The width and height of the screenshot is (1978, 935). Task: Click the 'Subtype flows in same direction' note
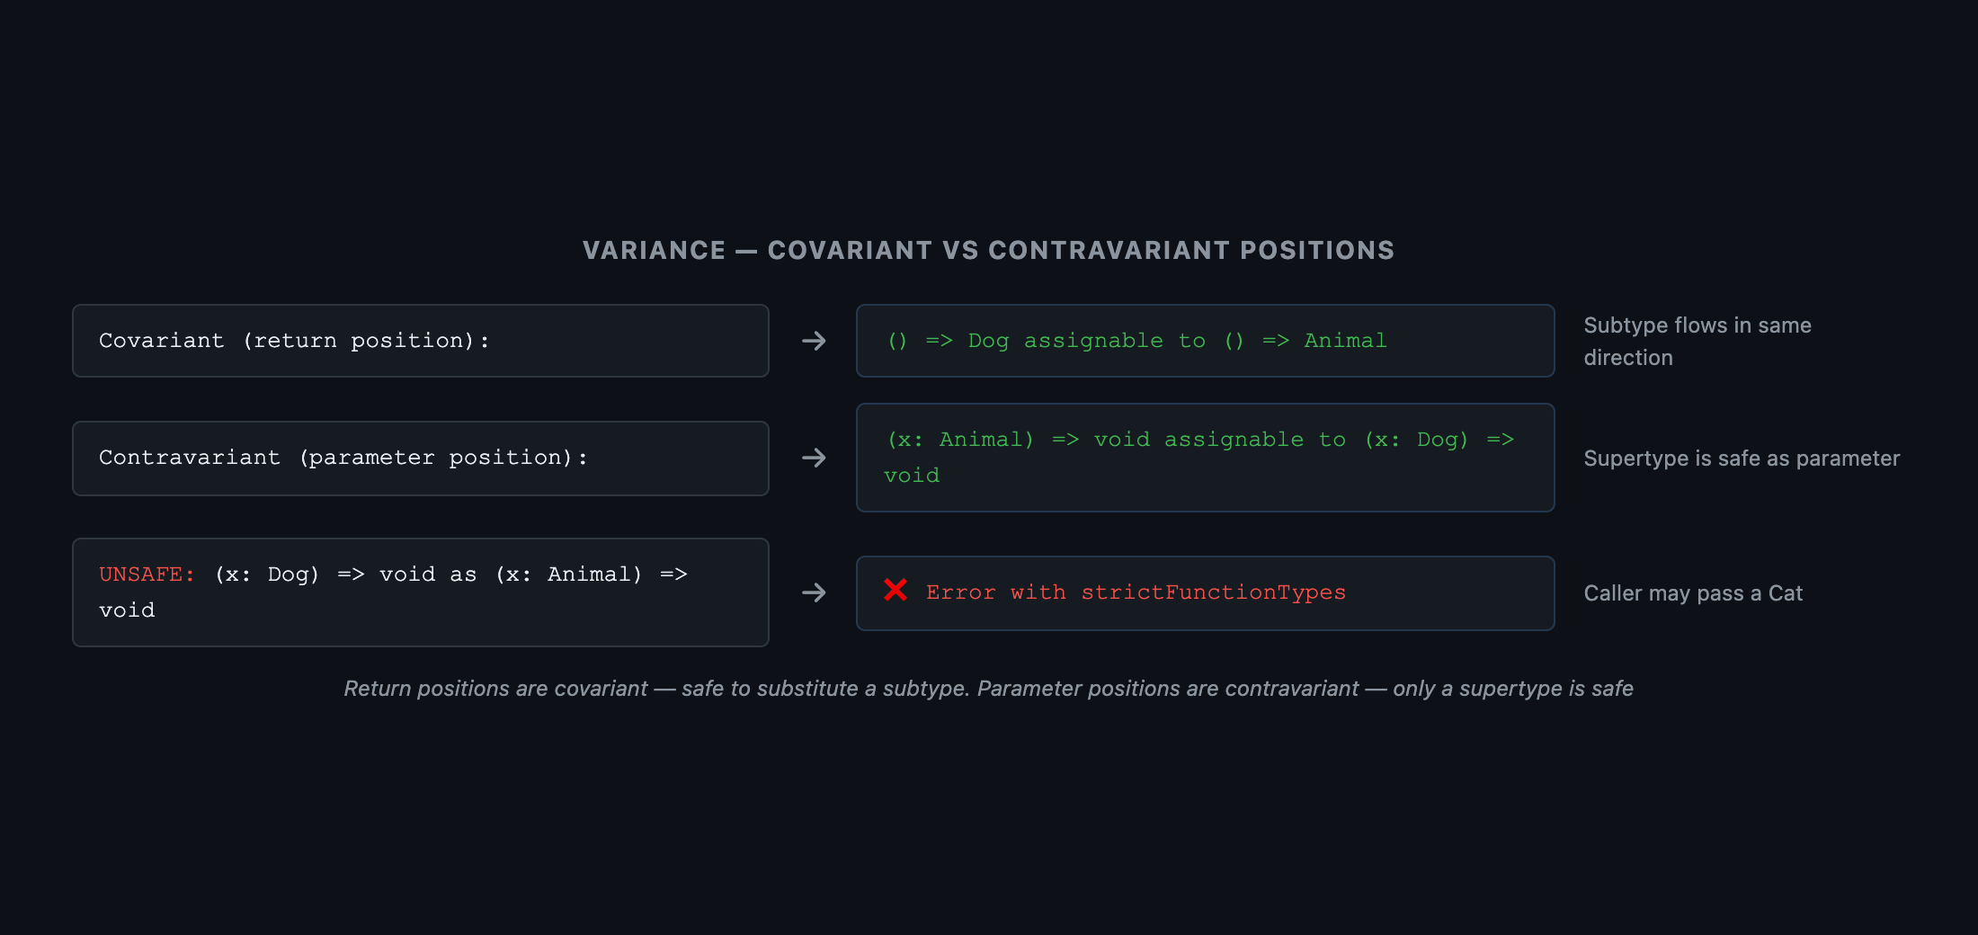pyautogui.click(x=1697, y=341)
